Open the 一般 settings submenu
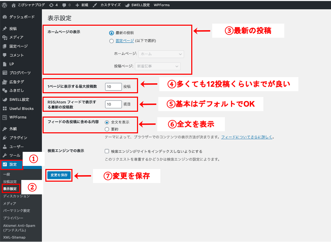Viewport: 331px width, 242px height. pyautogui.click(x=7, y=174)
